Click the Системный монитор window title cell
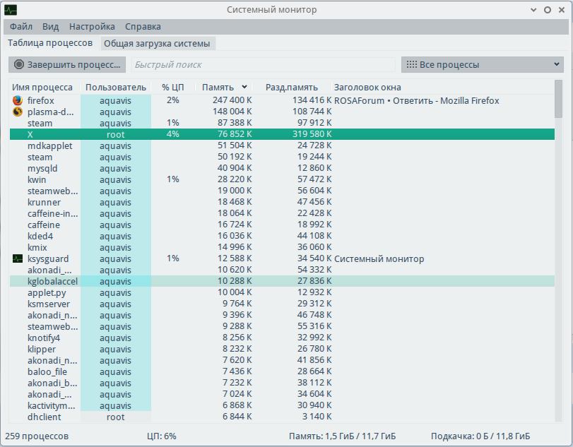Image resolution: width=573 pixels, height=447 pixels. click(x=379, y=259)
